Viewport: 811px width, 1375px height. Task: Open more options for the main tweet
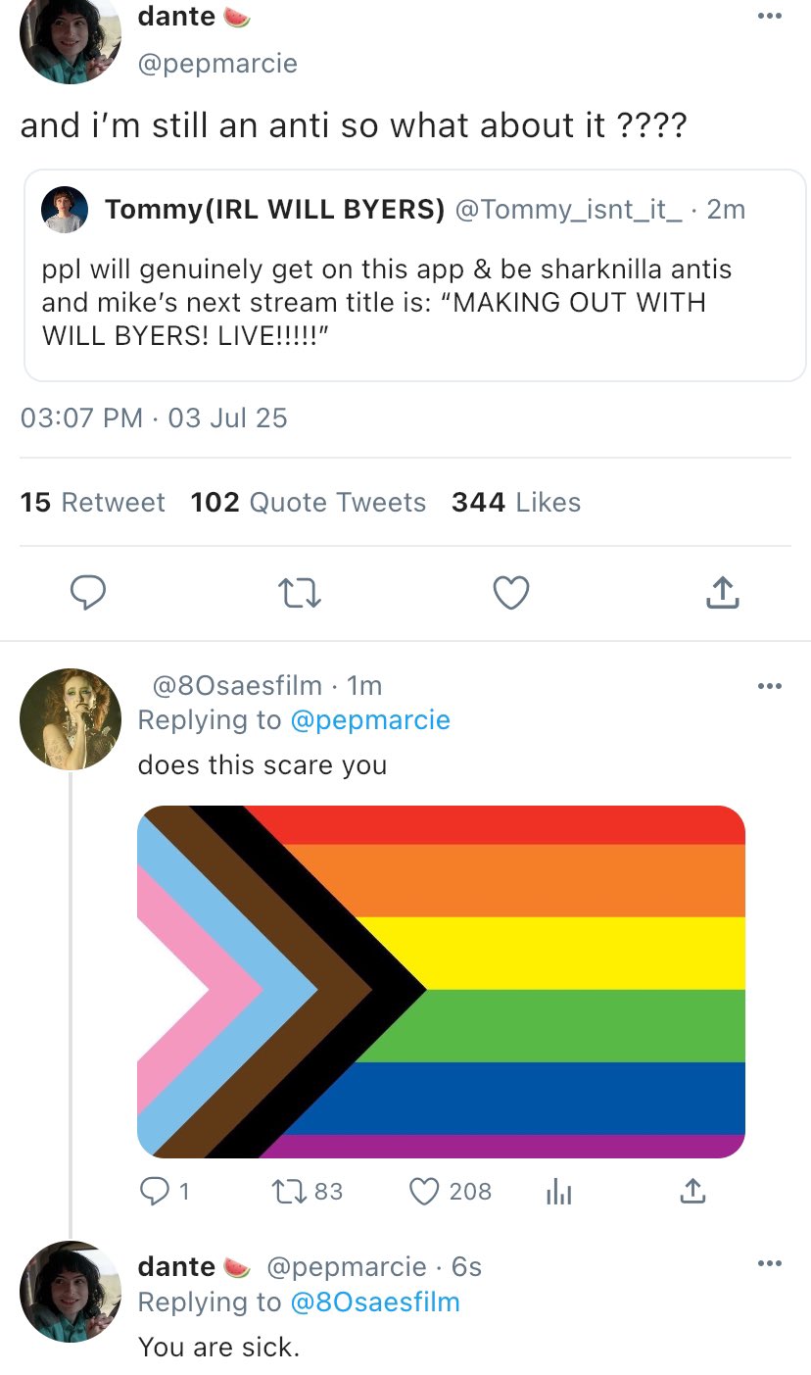[770, 16]
